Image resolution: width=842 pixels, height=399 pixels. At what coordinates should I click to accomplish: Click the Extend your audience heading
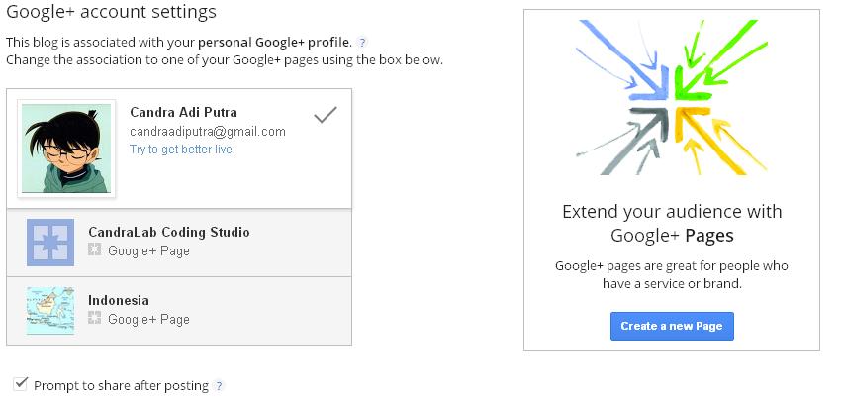click(672, 223)
